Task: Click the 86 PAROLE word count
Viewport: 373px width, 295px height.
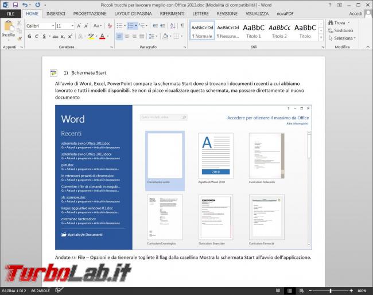Action: (x=40, y=291)
